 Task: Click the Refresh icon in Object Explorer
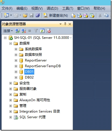click(42, 31)
